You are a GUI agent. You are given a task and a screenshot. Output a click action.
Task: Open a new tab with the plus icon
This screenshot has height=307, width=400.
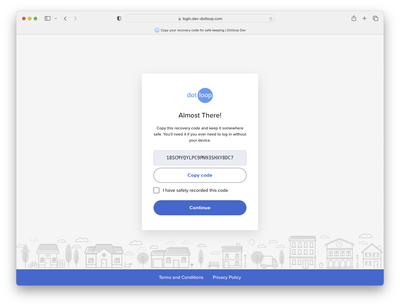coord(364,18)
